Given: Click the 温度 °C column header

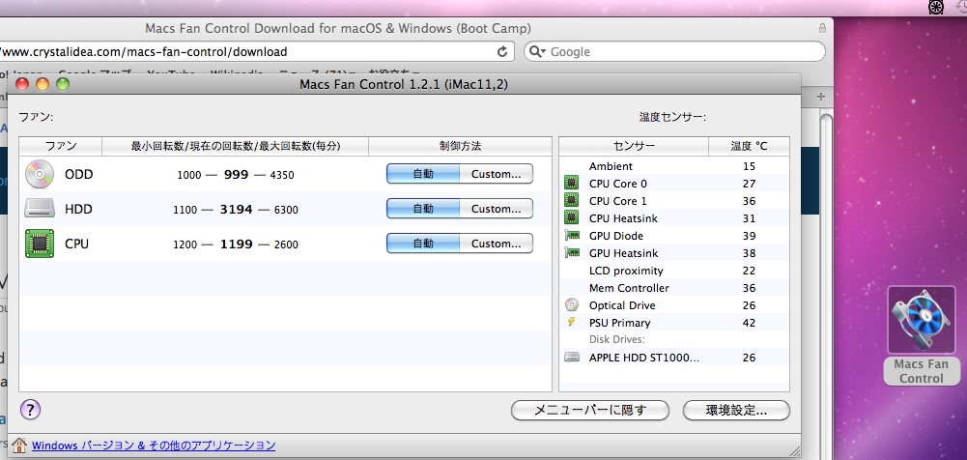Looking at the screenshot, I should point(750,146).
